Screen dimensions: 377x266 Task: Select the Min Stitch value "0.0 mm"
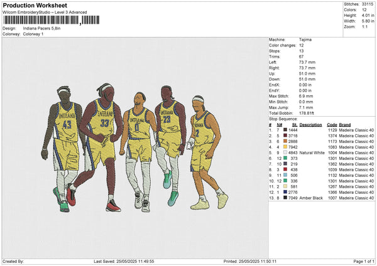point(306,102)
